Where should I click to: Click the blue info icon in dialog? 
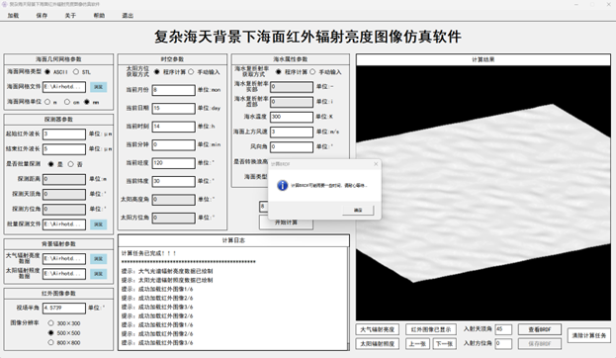pyautogui.click(x=283, y=185)
